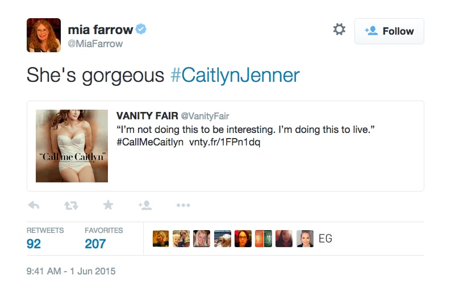Click the EG initials avatar
This screenshot has height=300, width=451.
pos(325,239)
